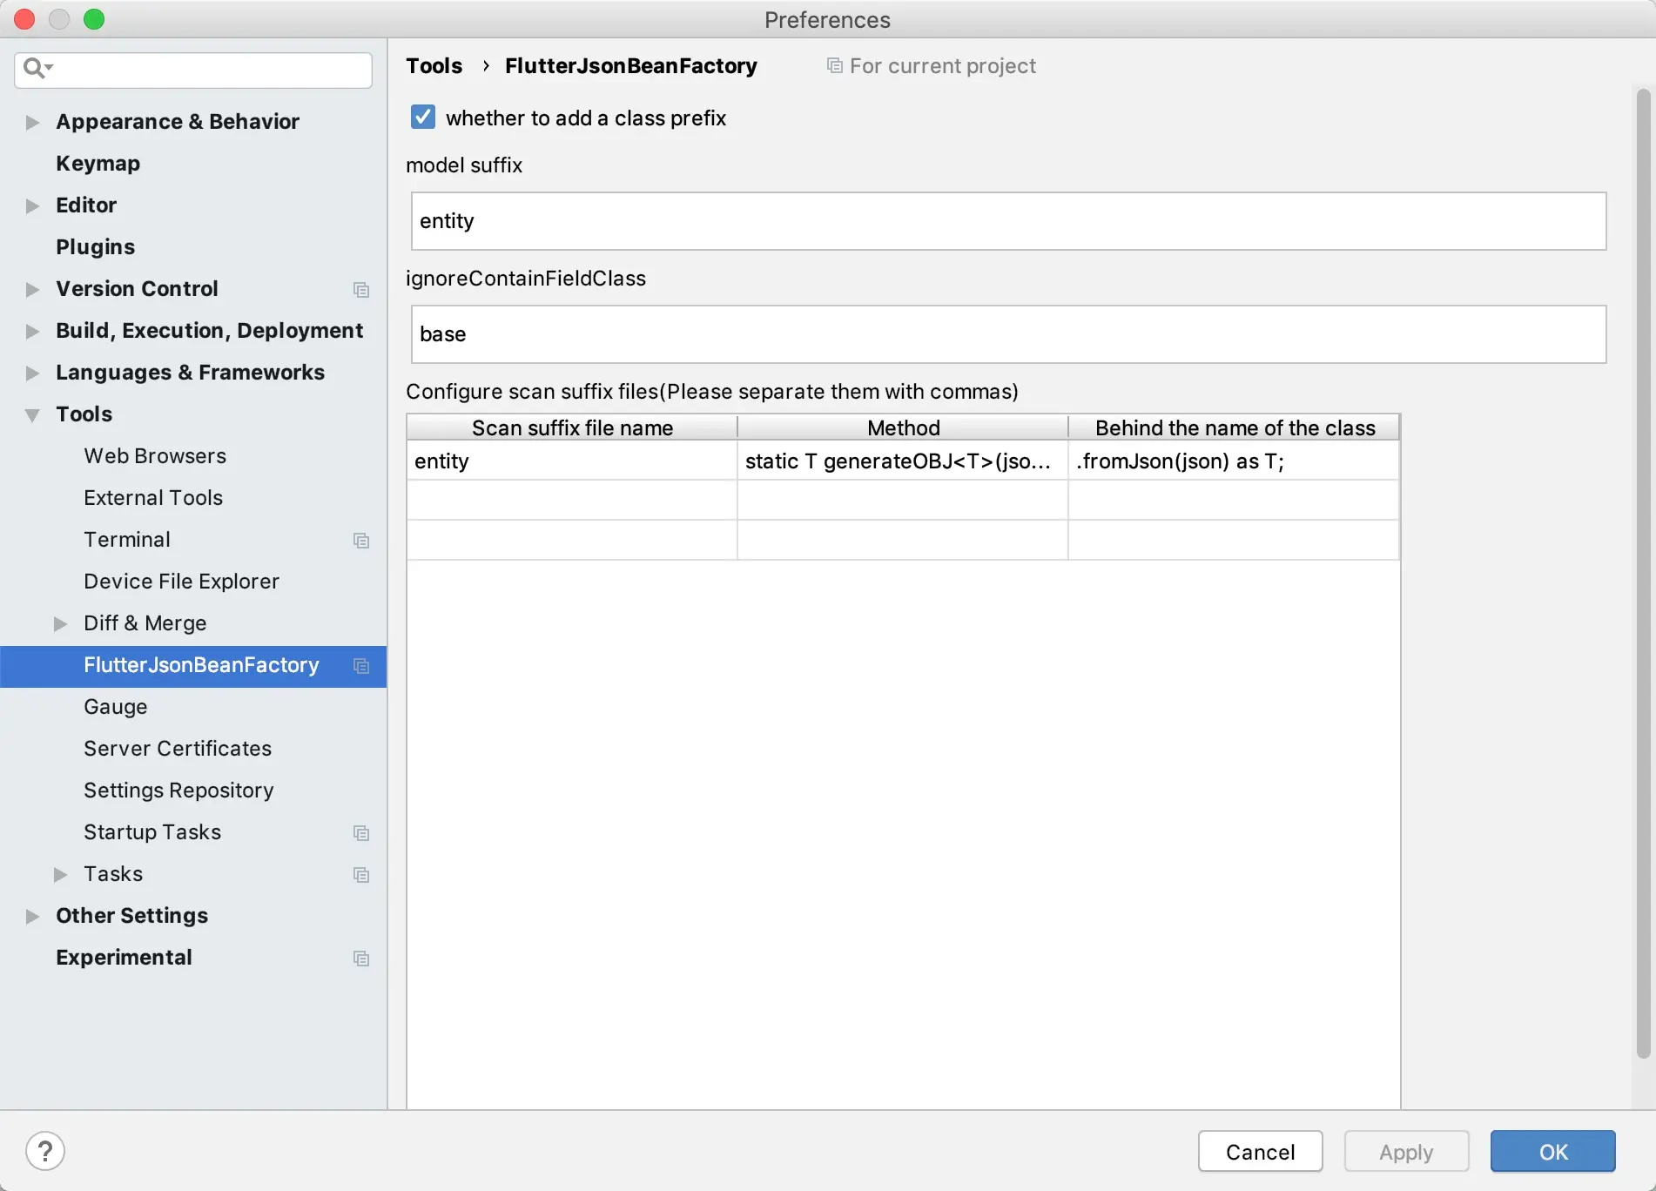The image size is (1656, 1191).
Task: Click the search magnifier icon
Action: point(37,68)
